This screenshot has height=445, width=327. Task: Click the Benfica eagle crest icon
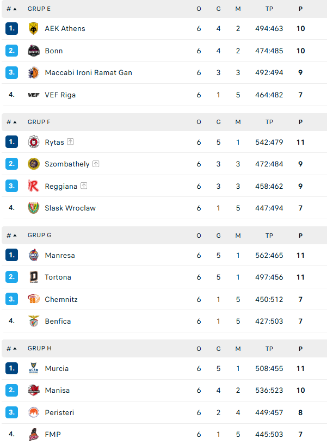point(34,321)
